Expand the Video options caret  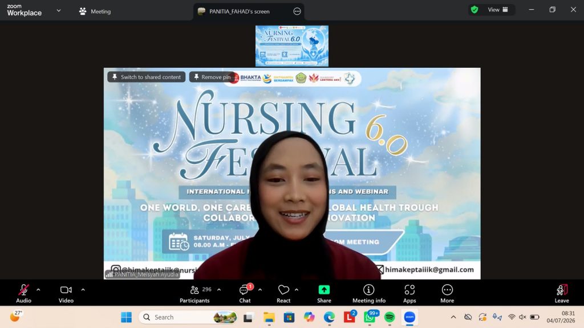(83, 290)
